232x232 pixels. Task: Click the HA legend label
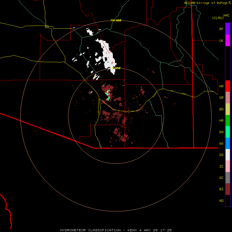[x=221, y=86]
